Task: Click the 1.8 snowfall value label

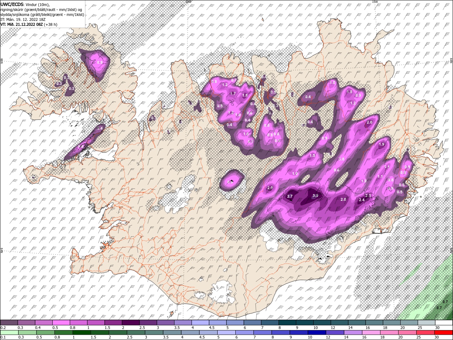Action: [245, 95]
